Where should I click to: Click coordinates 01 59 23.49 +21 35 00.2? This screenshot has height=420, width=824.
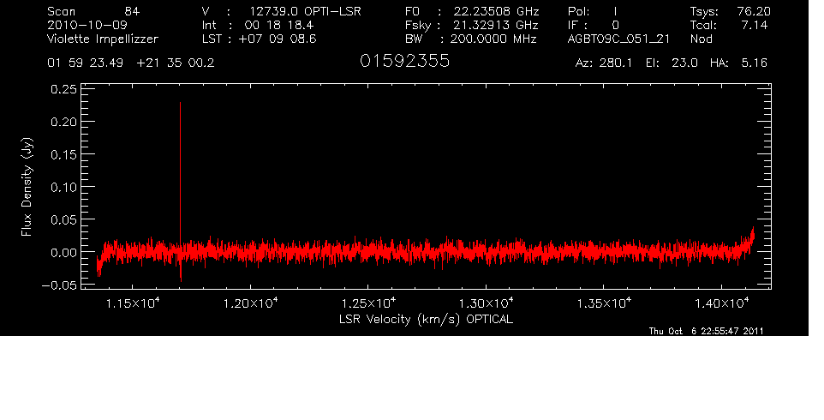click(x=131, y=63)
